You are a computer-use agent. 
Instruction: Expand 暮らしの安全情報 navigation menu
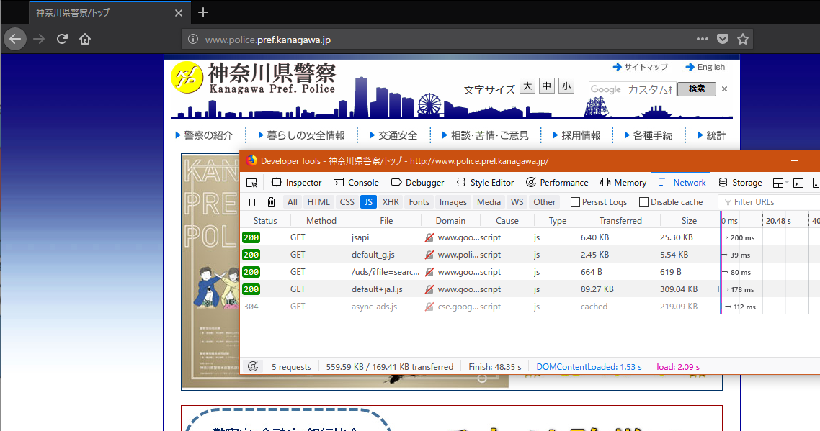tap(301, 135)
